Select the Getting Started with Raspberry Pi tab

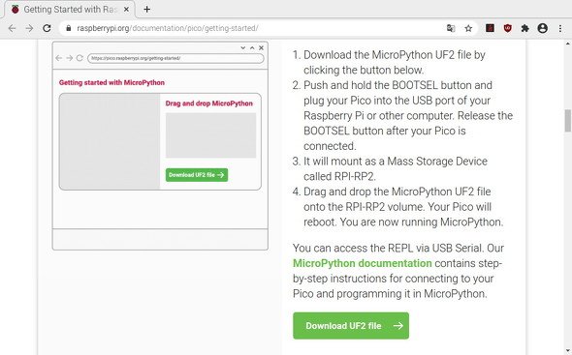(70, 9)
